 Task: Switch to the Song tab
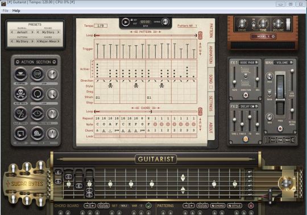tap(211, 79)
